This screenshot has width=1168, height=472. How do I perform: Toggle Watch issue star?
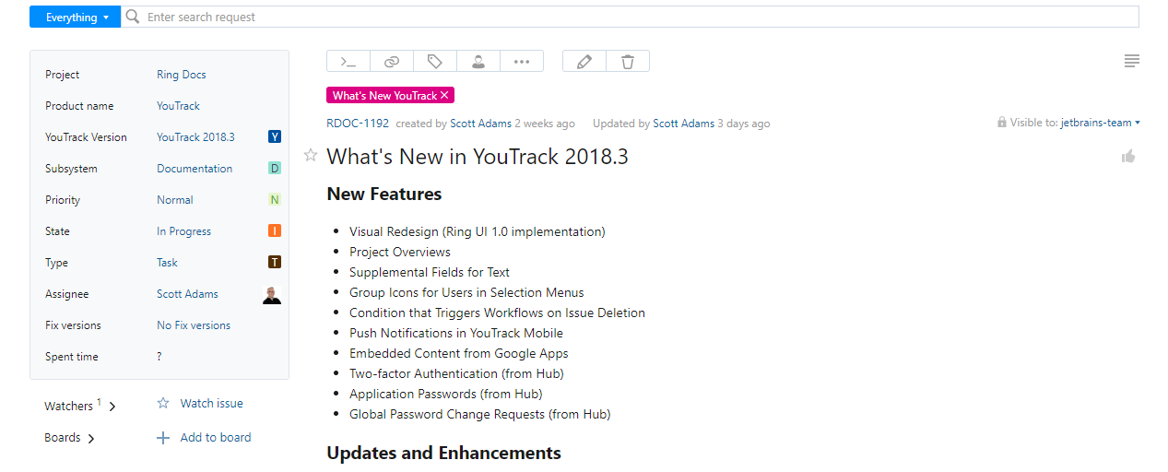click(164, 403)
